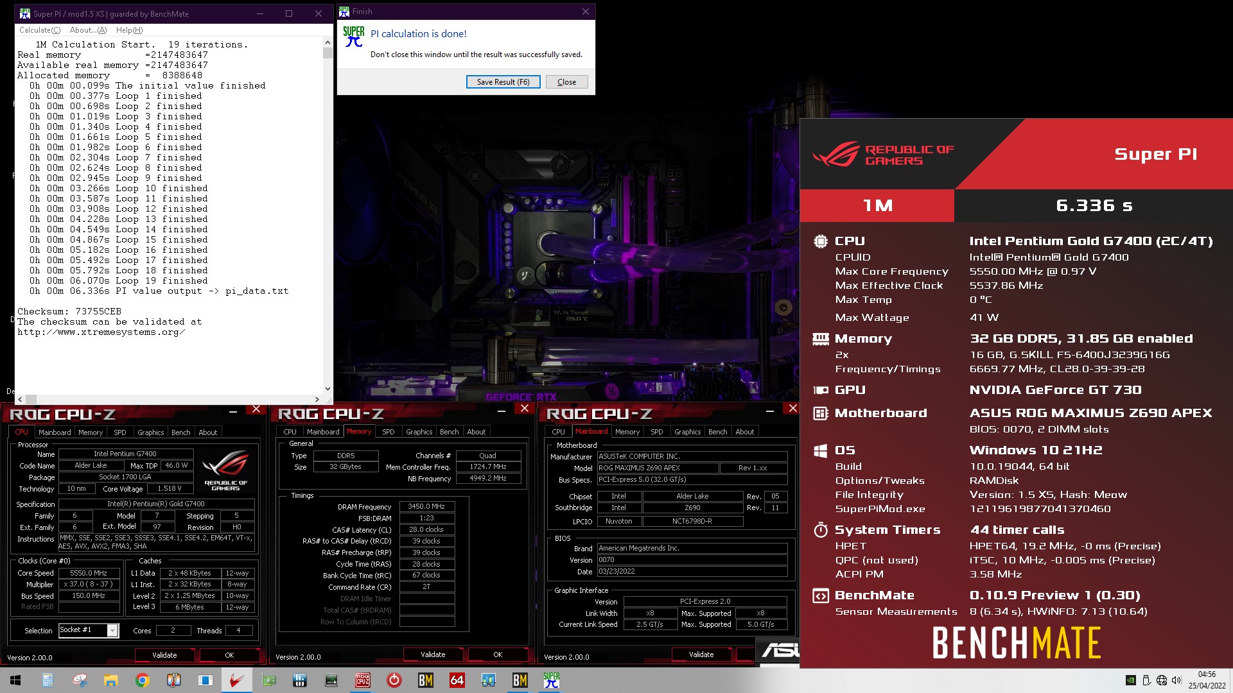This screenshot has height=693, width=1233.
Task: Expand the Socket #1 selection dropdown
Action: [112, 631]
